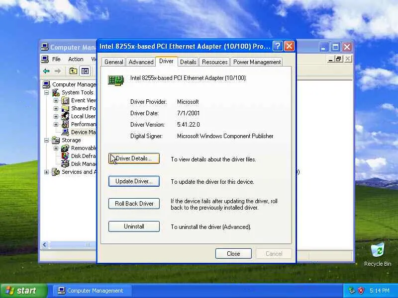Viewport: 398px width, 298px height.
Task: Click the Performance Logs icon in tree
Action: coord(65,125)
